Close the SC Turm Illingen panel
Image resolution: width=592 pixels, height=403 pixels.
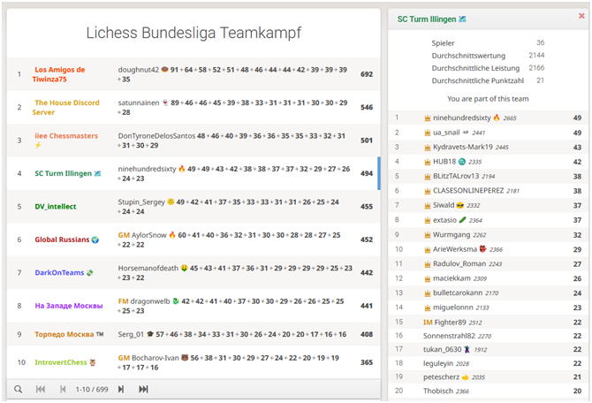[x=578, y=18]
